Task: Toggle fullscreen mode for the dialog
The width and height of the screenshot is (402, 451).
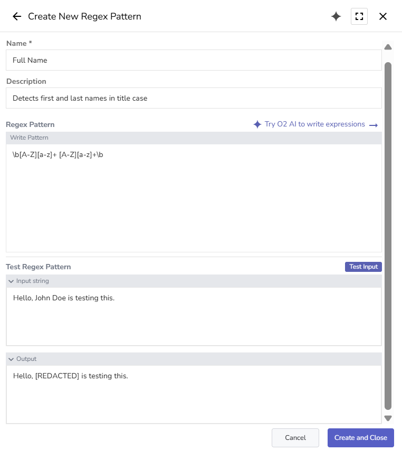Action: 359,16
